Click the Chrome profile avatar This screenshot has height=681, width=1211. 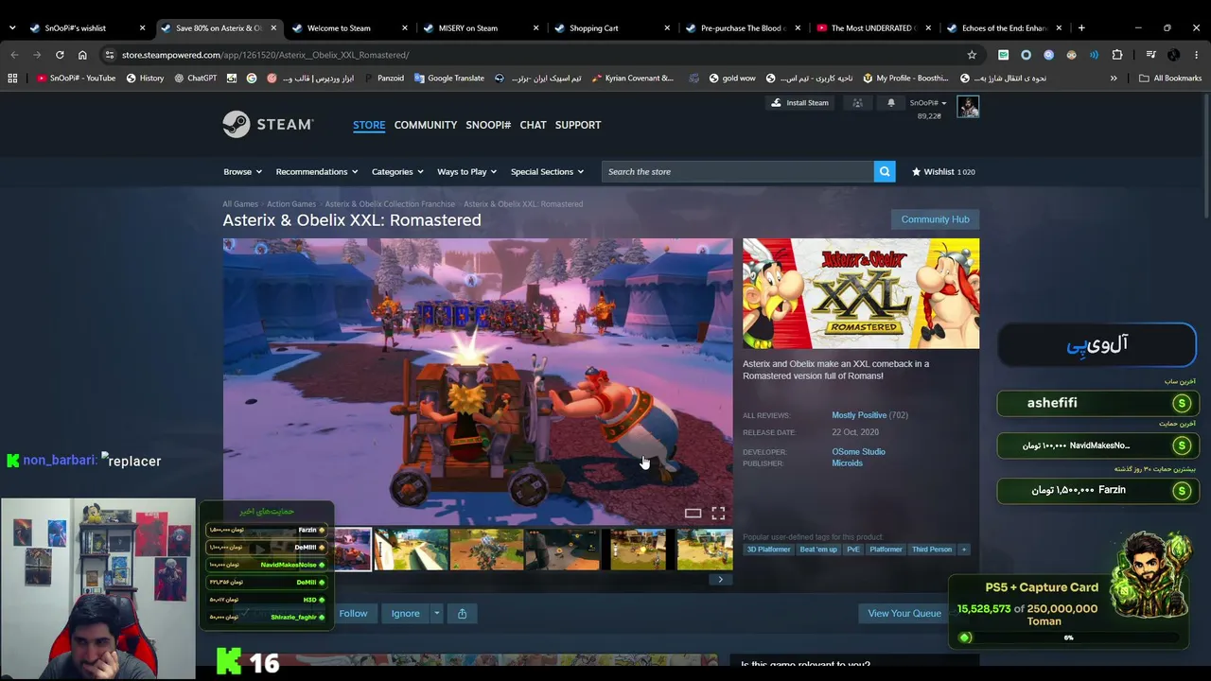coord(1173,55)
